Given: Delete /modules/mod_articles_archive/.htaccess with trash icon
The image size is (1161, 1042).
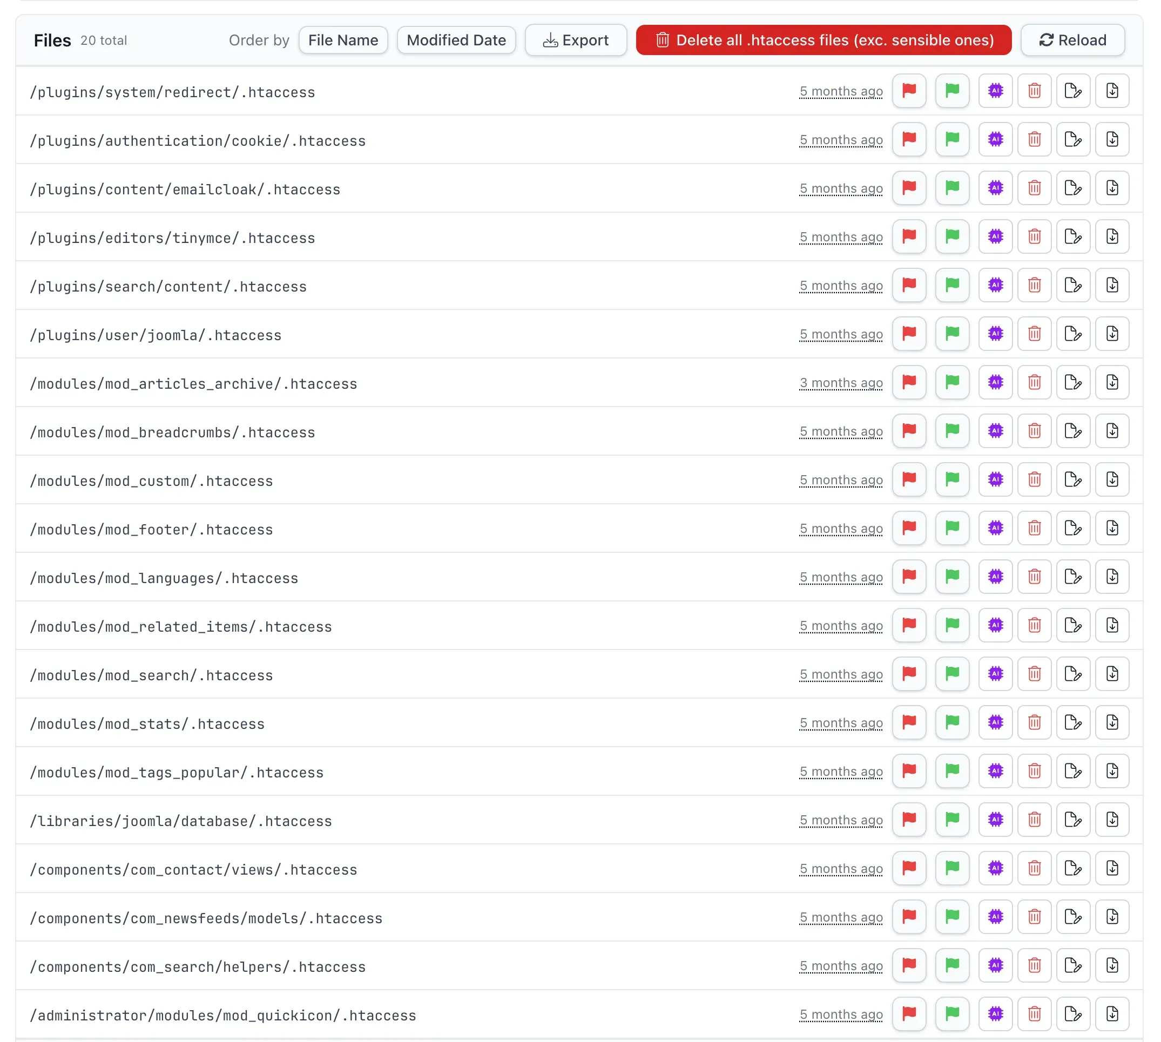Looking at the screenshot, I should click(1035, 382).
